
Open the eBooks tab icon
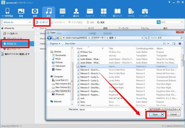[x=117, y=11]
